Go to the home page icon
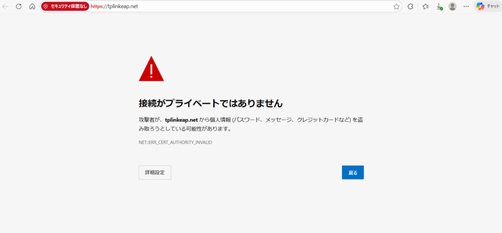Screen dimensions: 502x233 pyautogui.click(x=32, y=6)
